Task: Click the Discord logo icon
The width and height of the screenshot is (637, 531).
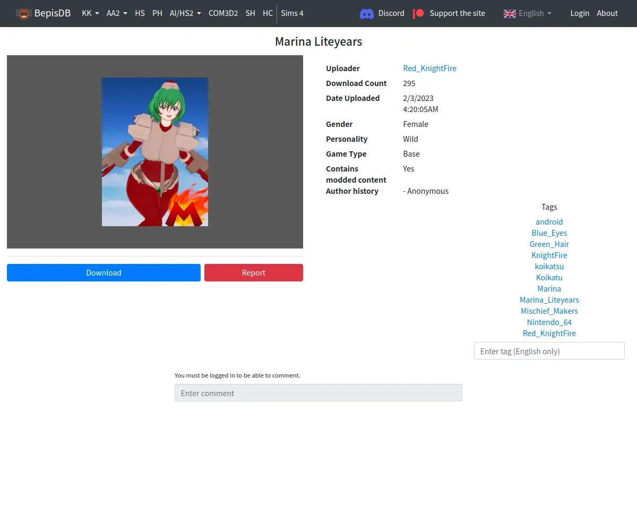Action: (367, 14)
